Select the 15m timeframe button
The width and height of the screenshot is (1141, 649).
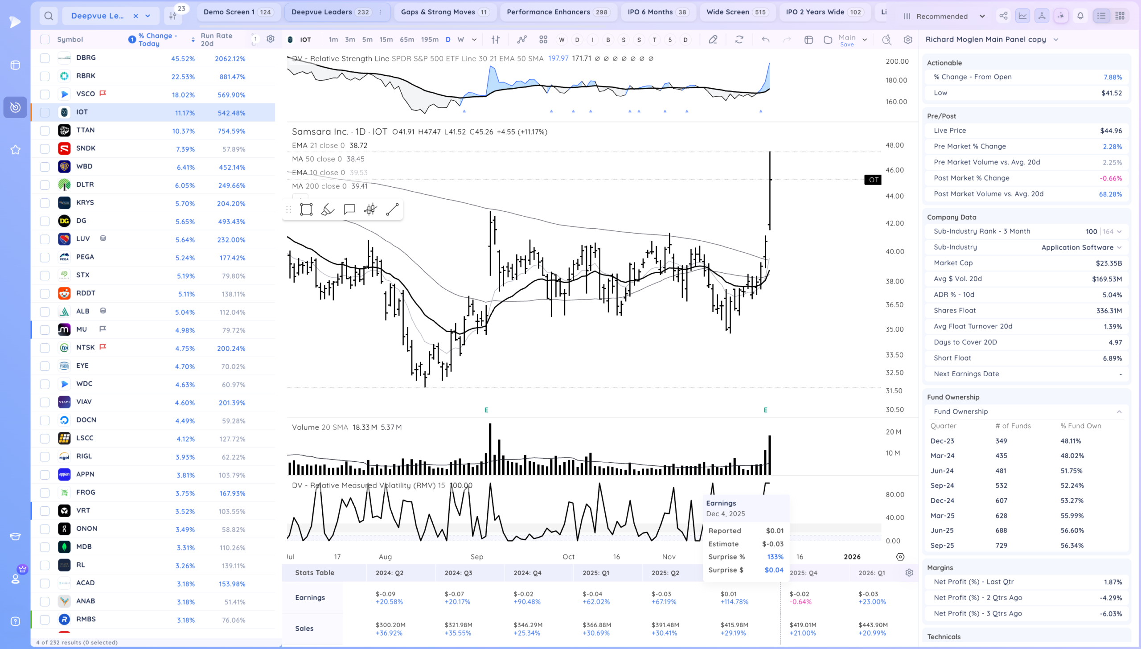coord(386,40)
